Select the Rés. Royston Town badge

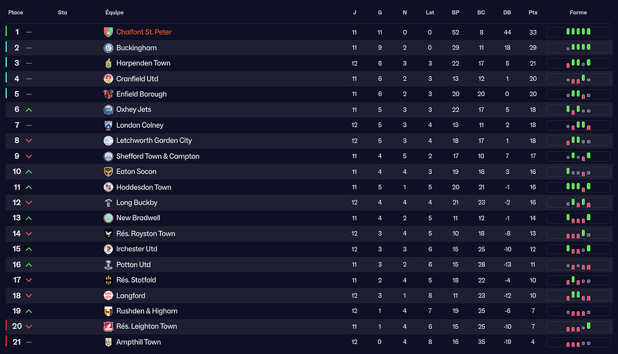(108, 234)
